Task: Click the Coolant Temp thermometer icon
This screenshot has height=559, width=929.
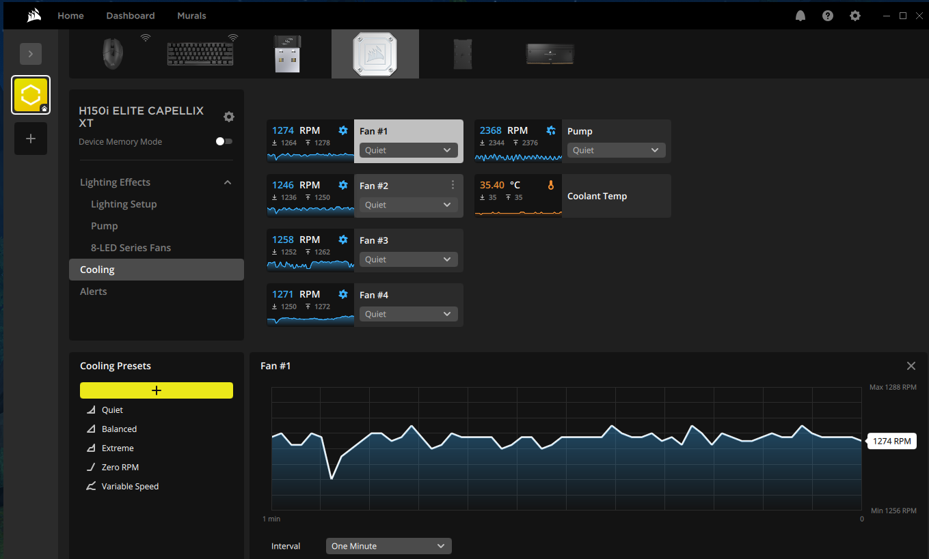Action: pyautogui.click(x=551, y=185)
